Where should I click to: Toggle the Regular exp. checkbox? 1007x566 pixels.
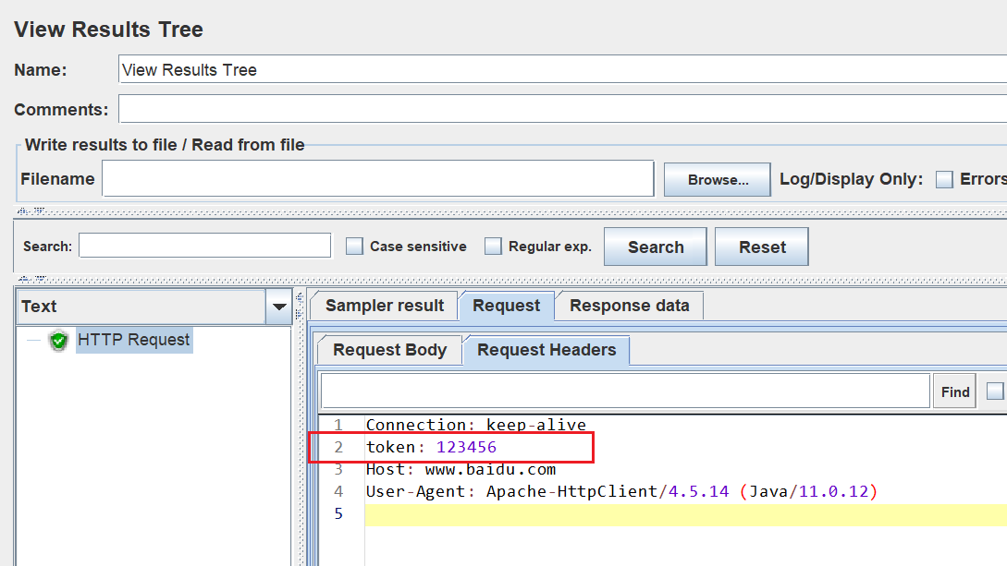pyautogui.click(x=493, y=247)
